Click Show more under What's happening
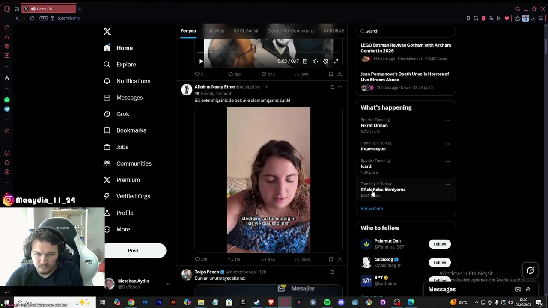Viewport: 548px width, 308px height. pyautogui.click(x=372, y=209)
